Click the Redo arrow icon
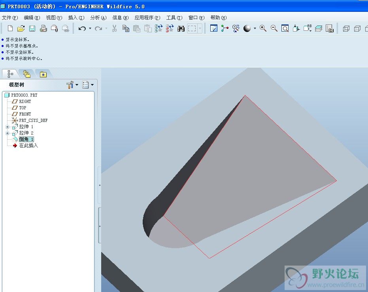The width and height of the screenshot is (368, 292). pyautogui.click(x=98, y=28)
